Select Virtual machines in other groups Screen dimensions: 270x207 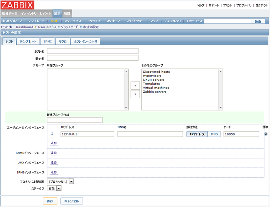156,88
